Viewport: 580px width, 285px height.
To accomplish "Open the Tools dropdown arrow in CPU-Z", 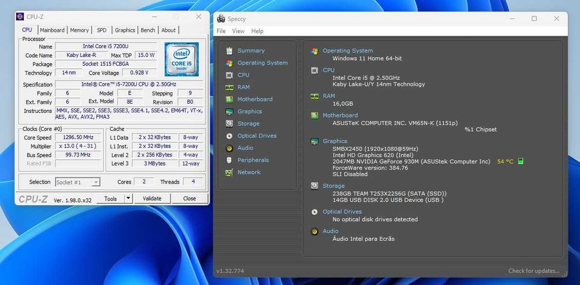I will (x=128, y=199).
